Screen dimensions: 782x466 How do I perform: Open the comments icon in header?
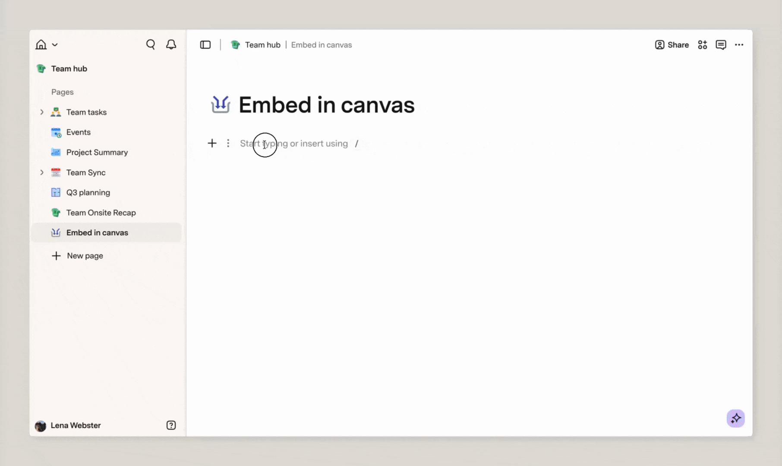pos(721,45)
